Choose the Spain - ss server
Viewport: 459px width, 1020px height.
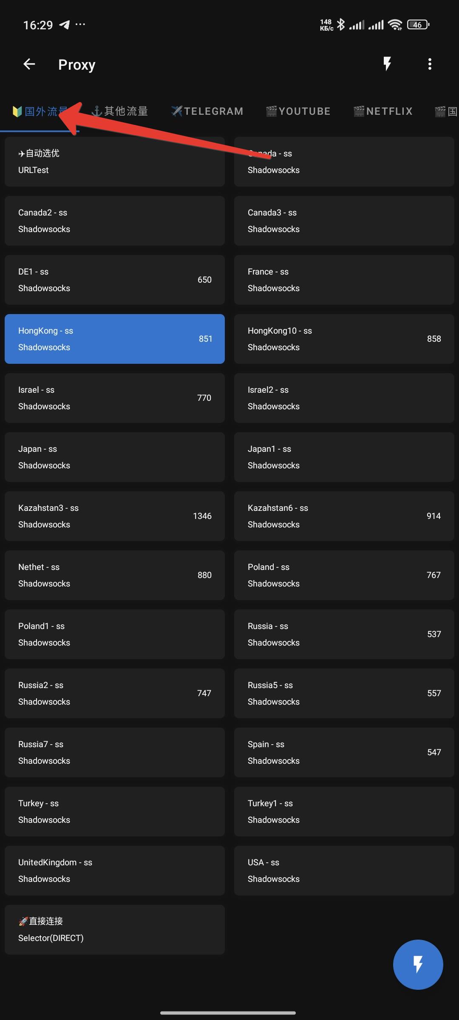(x=344, y=752)
